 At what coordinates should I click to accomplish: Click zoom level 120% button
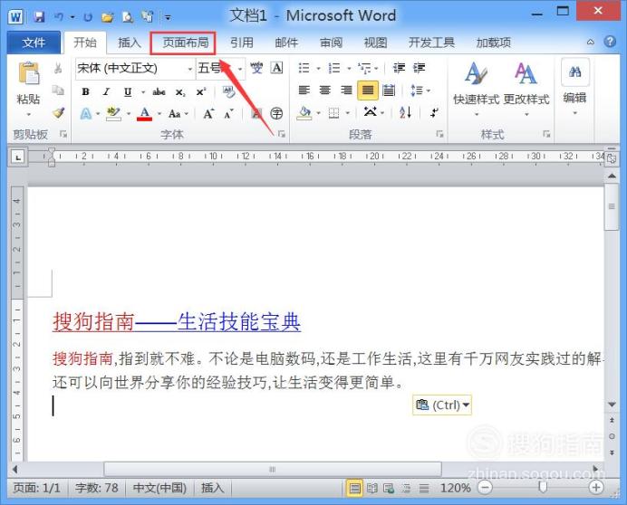pyautogui.click(x=455, y=488)
